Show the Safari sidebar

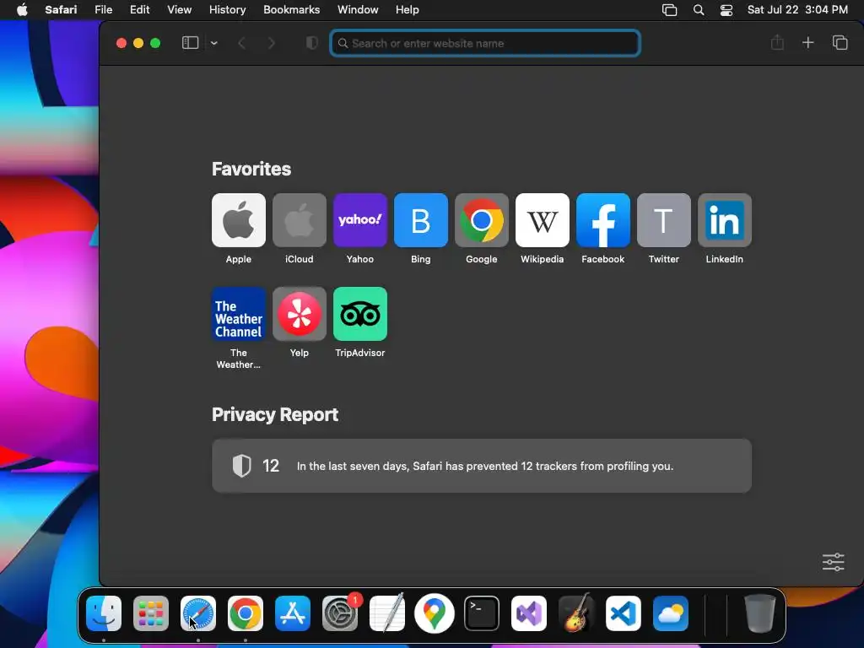tap(190, 43)
